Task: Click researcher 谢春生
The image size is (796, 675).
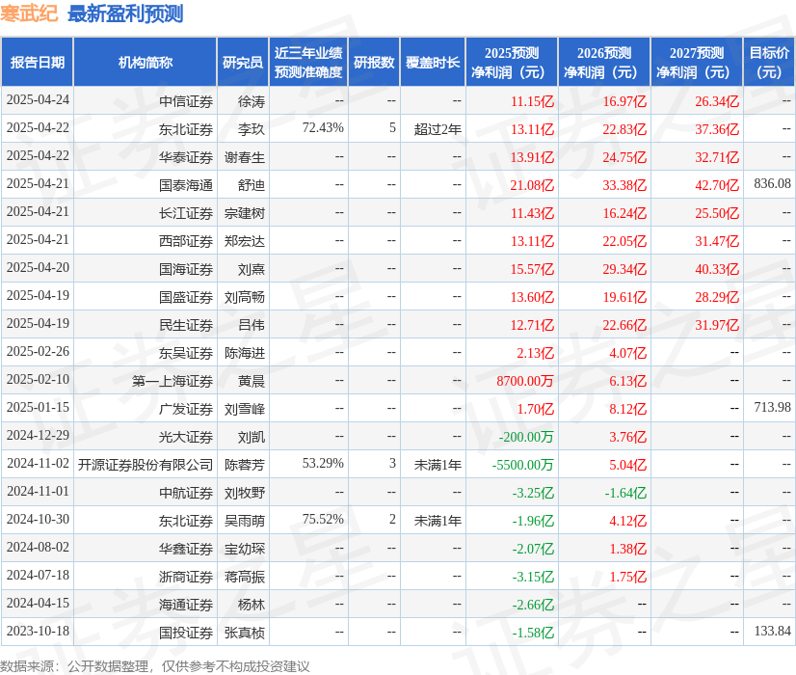Action: click(245, 157)
